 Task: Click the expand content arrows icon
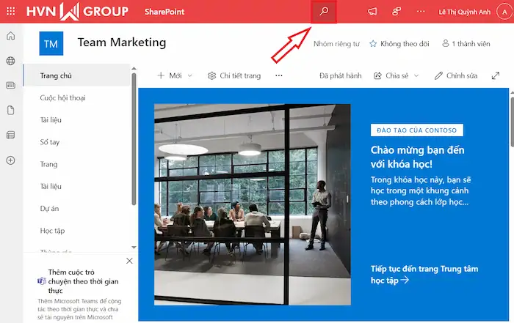point(496,75)
